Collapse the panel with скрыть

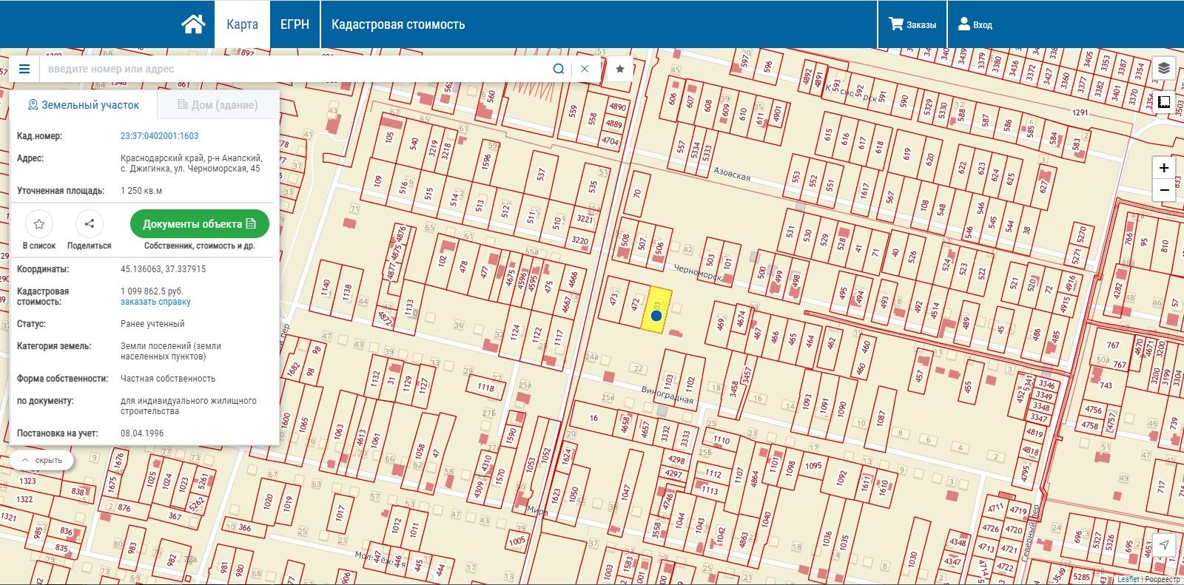tap(42, 460)
